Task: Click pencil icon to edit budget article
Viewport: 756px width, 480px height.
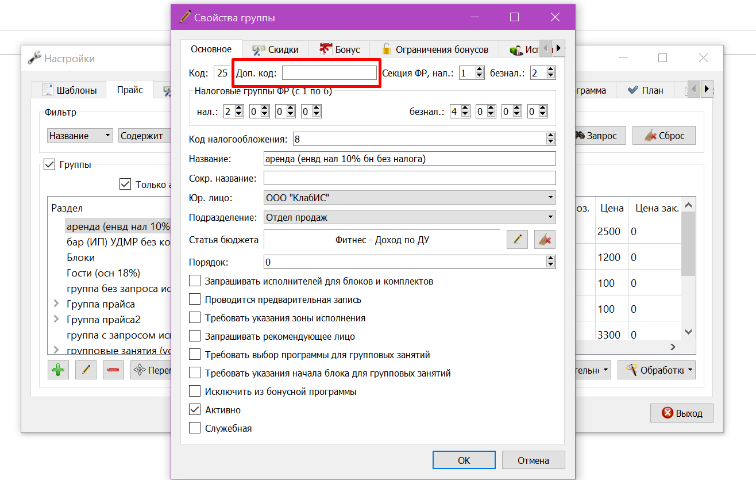Action: pyautogui.click(x=517, y=240)
